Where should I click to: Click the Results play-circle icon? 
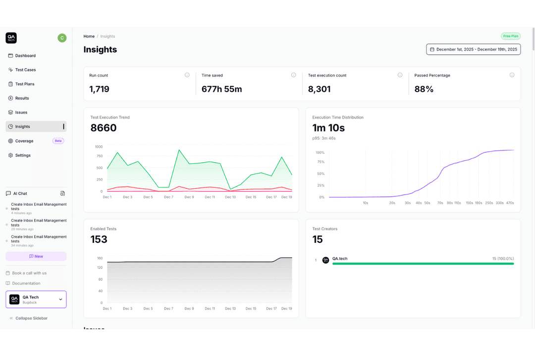[10, 98]
